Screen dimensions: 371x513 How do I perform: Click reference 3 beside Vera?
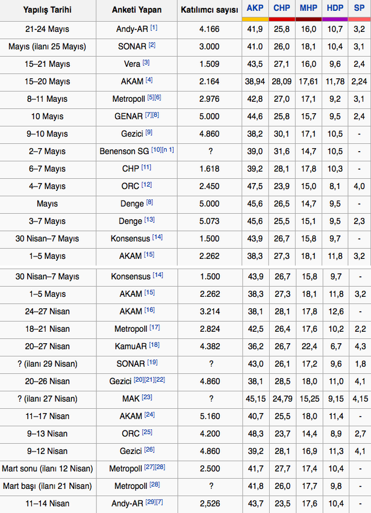146,63
